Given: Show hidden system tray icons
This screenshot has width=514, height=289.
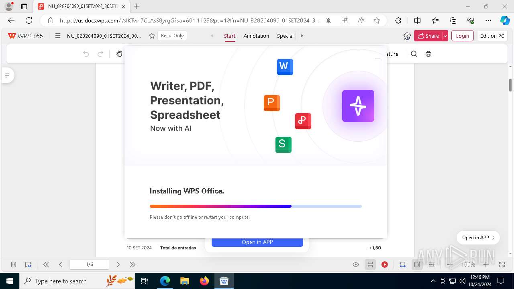Looking at the screenshot, I should (433, 281).
